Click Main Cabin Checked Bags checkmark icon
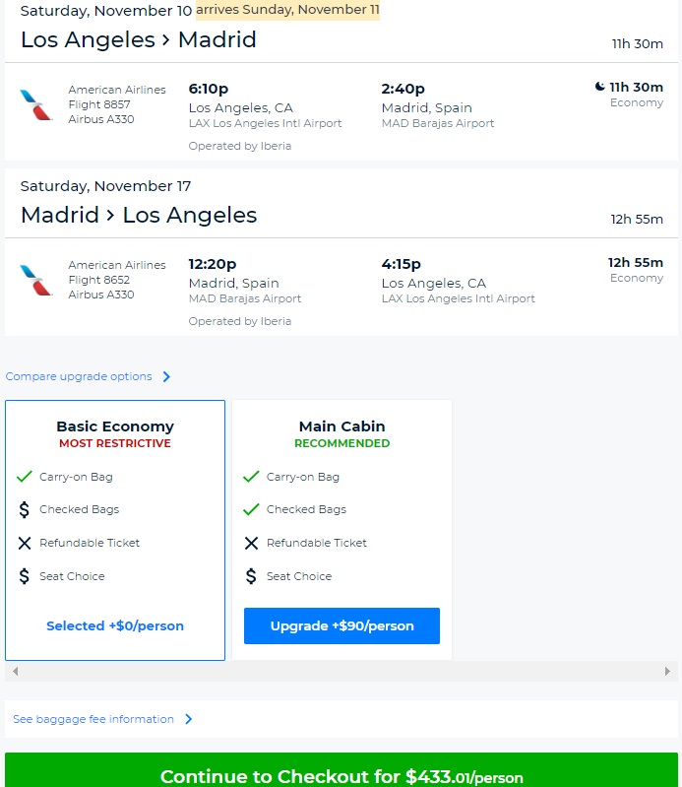The image size is (682, 787). pos(251,510)
